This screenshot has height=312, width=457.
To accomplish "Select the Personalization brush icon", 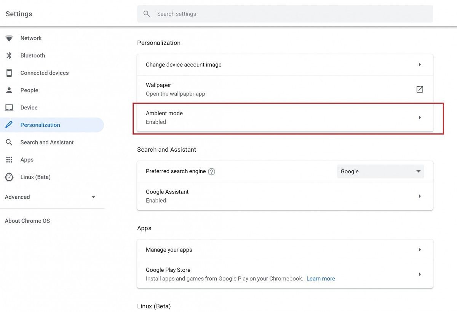I will [x=9, y=125].
